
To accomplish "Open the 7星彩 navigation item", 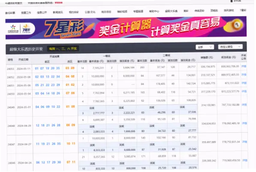I will (243, 10).
